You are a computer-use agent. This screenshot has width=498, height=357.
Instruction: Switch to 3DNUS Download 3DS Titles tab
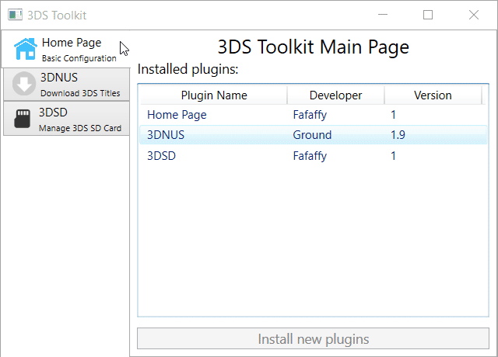[66, 85]
